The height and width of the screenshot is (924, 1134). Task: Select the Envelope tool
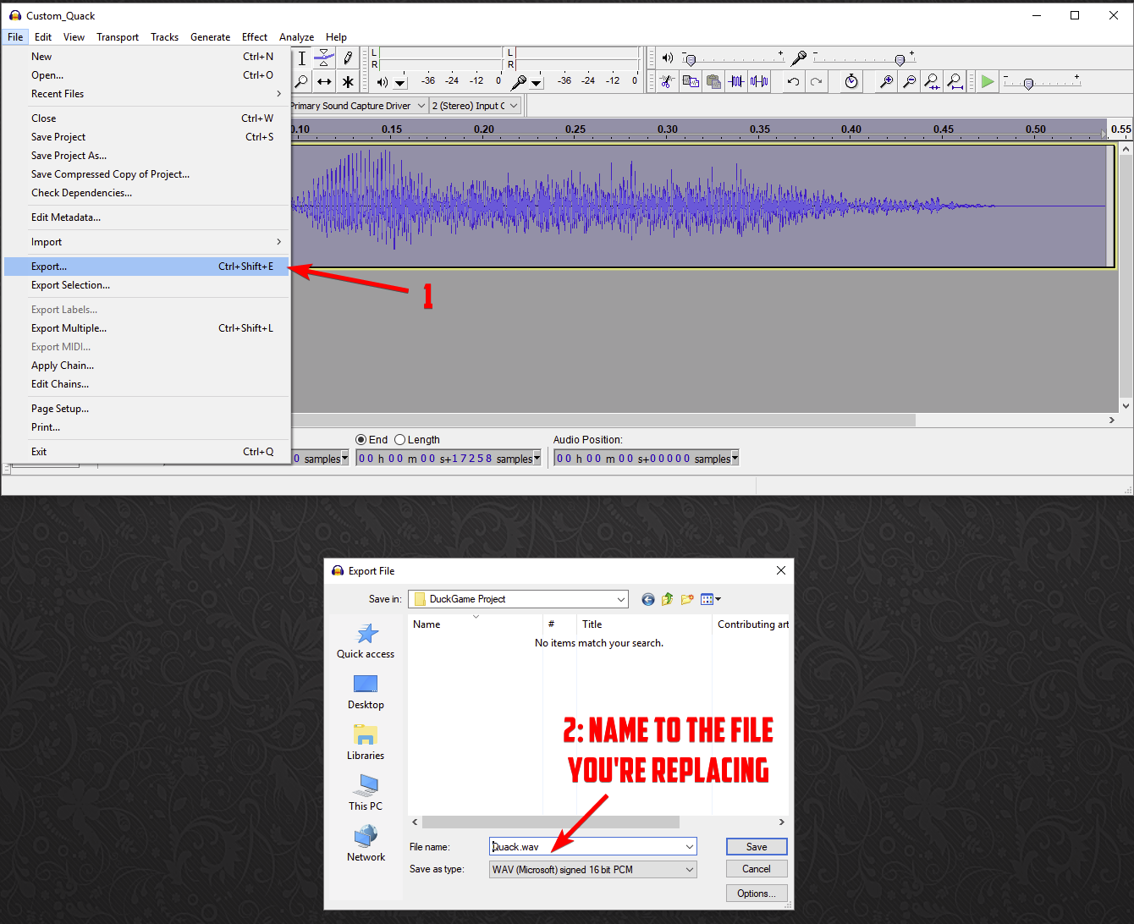tap(324, 58)
